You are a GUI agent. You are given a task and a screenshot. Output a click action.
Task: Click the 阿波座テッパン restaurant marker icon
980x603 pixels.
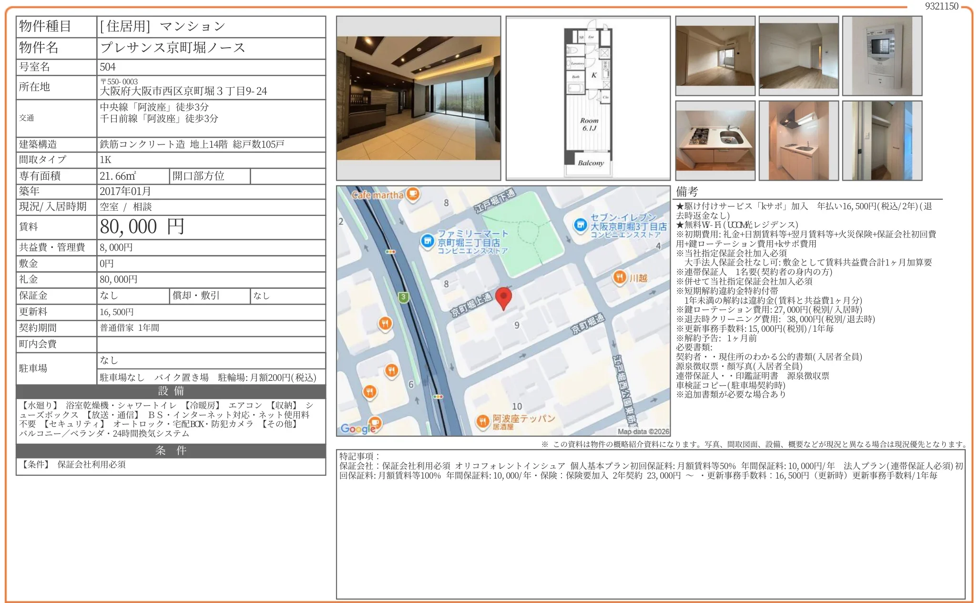click(x=483, y=421)
